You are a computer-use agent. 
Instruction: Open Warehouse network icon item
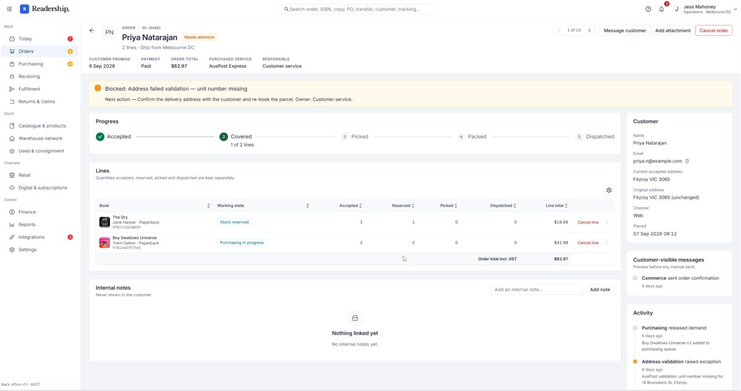point(40,138)
